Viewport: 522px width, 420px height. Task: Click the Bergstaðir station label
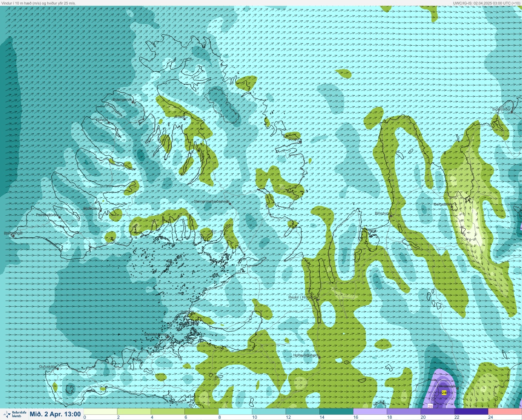(442, 204)
